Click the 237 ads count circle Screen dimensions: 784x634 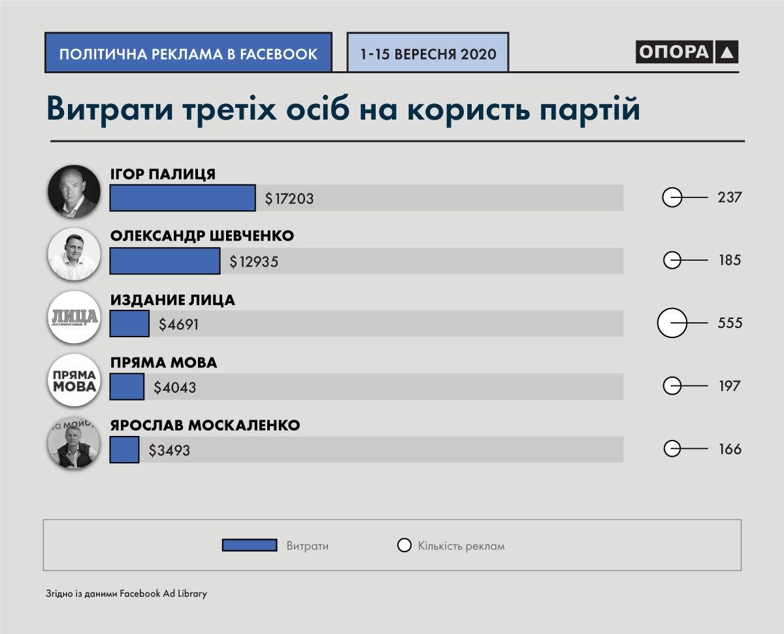click(x=672, y=197)
